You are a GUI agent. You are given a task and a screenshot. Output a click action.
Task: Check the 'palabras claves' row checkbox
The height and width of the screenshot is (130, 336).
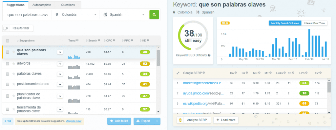(x=8, y=74)
